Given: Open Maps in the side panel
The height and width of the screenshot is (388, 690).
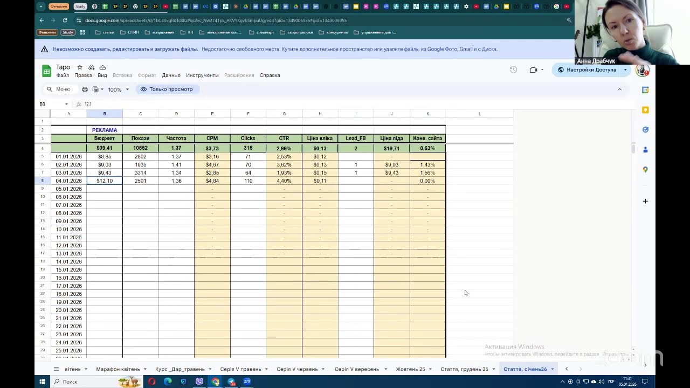Looking at the screenshot, I should pos(645,170).
